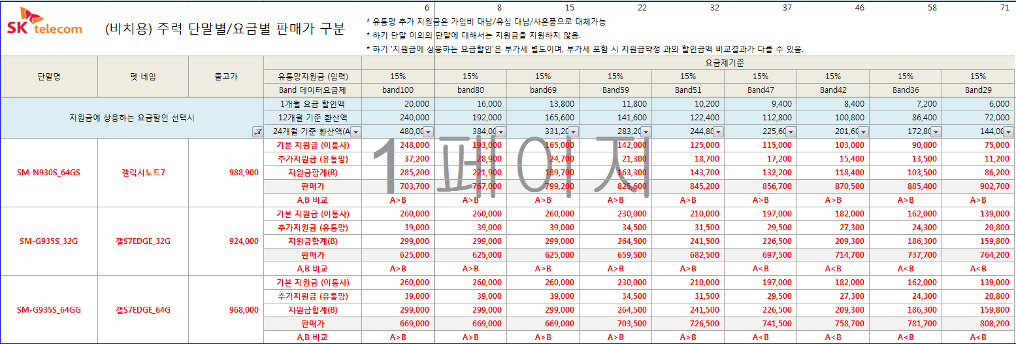1016x344 pixels.
Task: Open filter dropdown on the 283,200 cell
Action: (x=646, y=131)
